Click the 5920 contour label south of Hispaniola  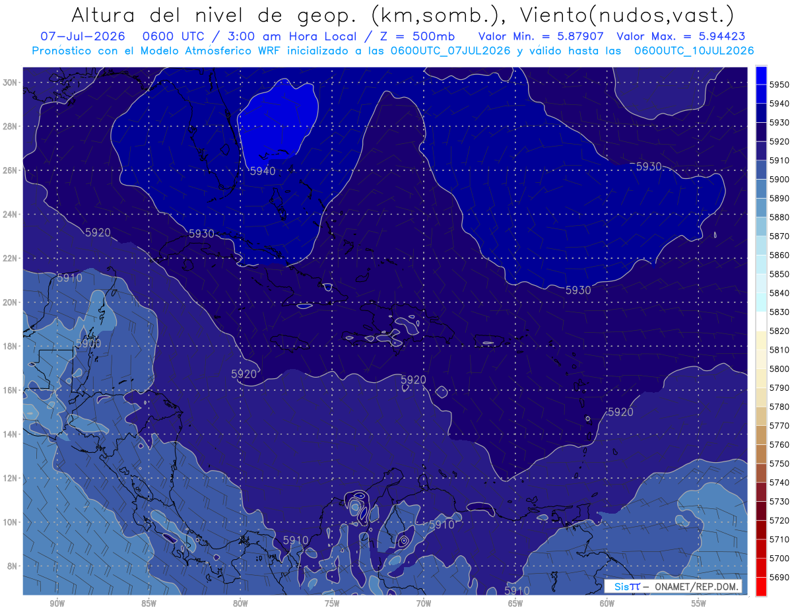(413, 380)
